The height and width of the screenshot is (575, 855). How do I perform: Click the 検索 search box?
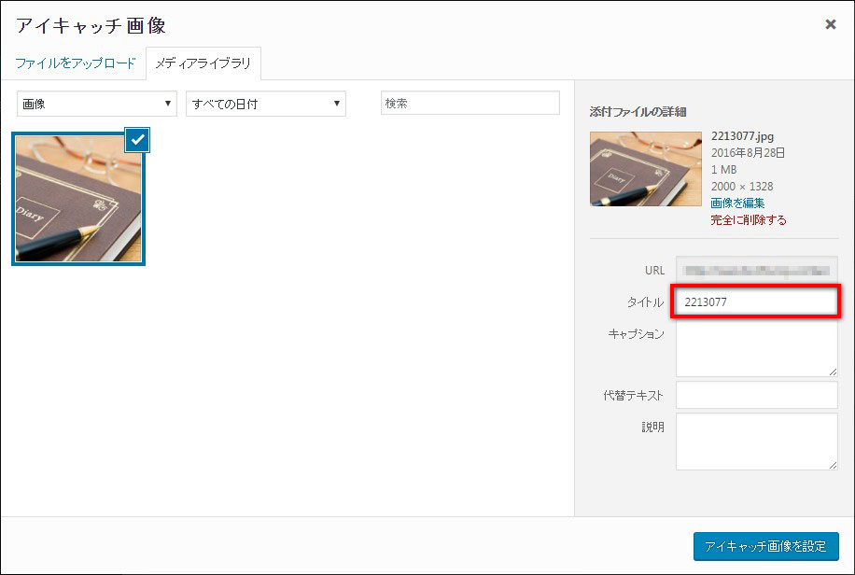(470, 103)
